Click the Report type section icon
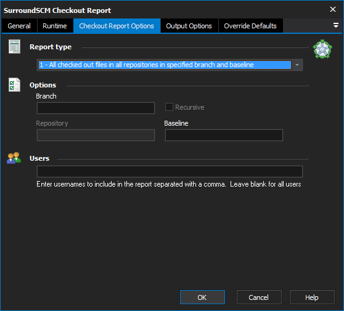Viewport: 344px width, 311px height. tap(14, 46)
